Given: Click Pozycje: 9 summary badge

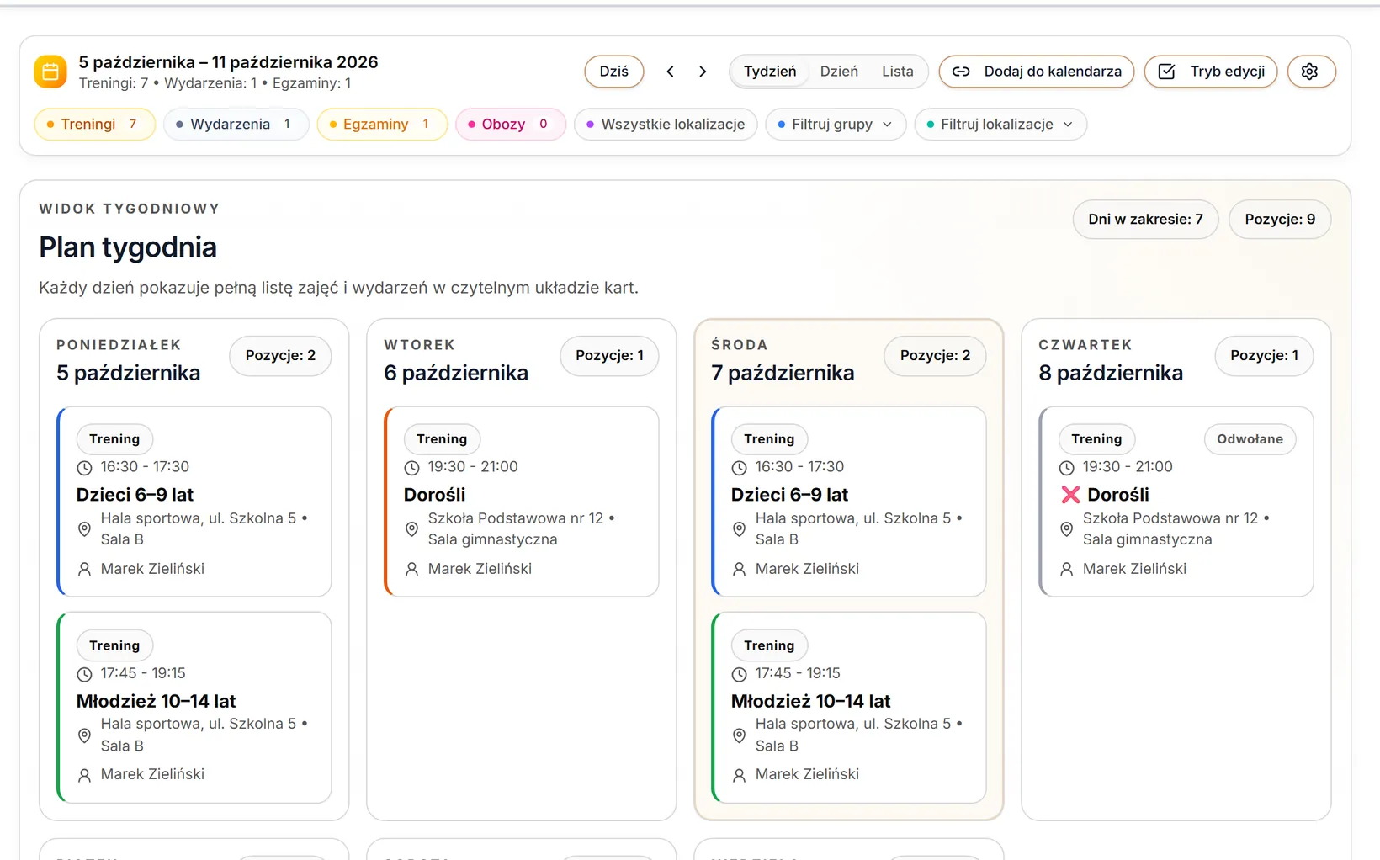Looking at the screenshot, I should click(1280, 220).
